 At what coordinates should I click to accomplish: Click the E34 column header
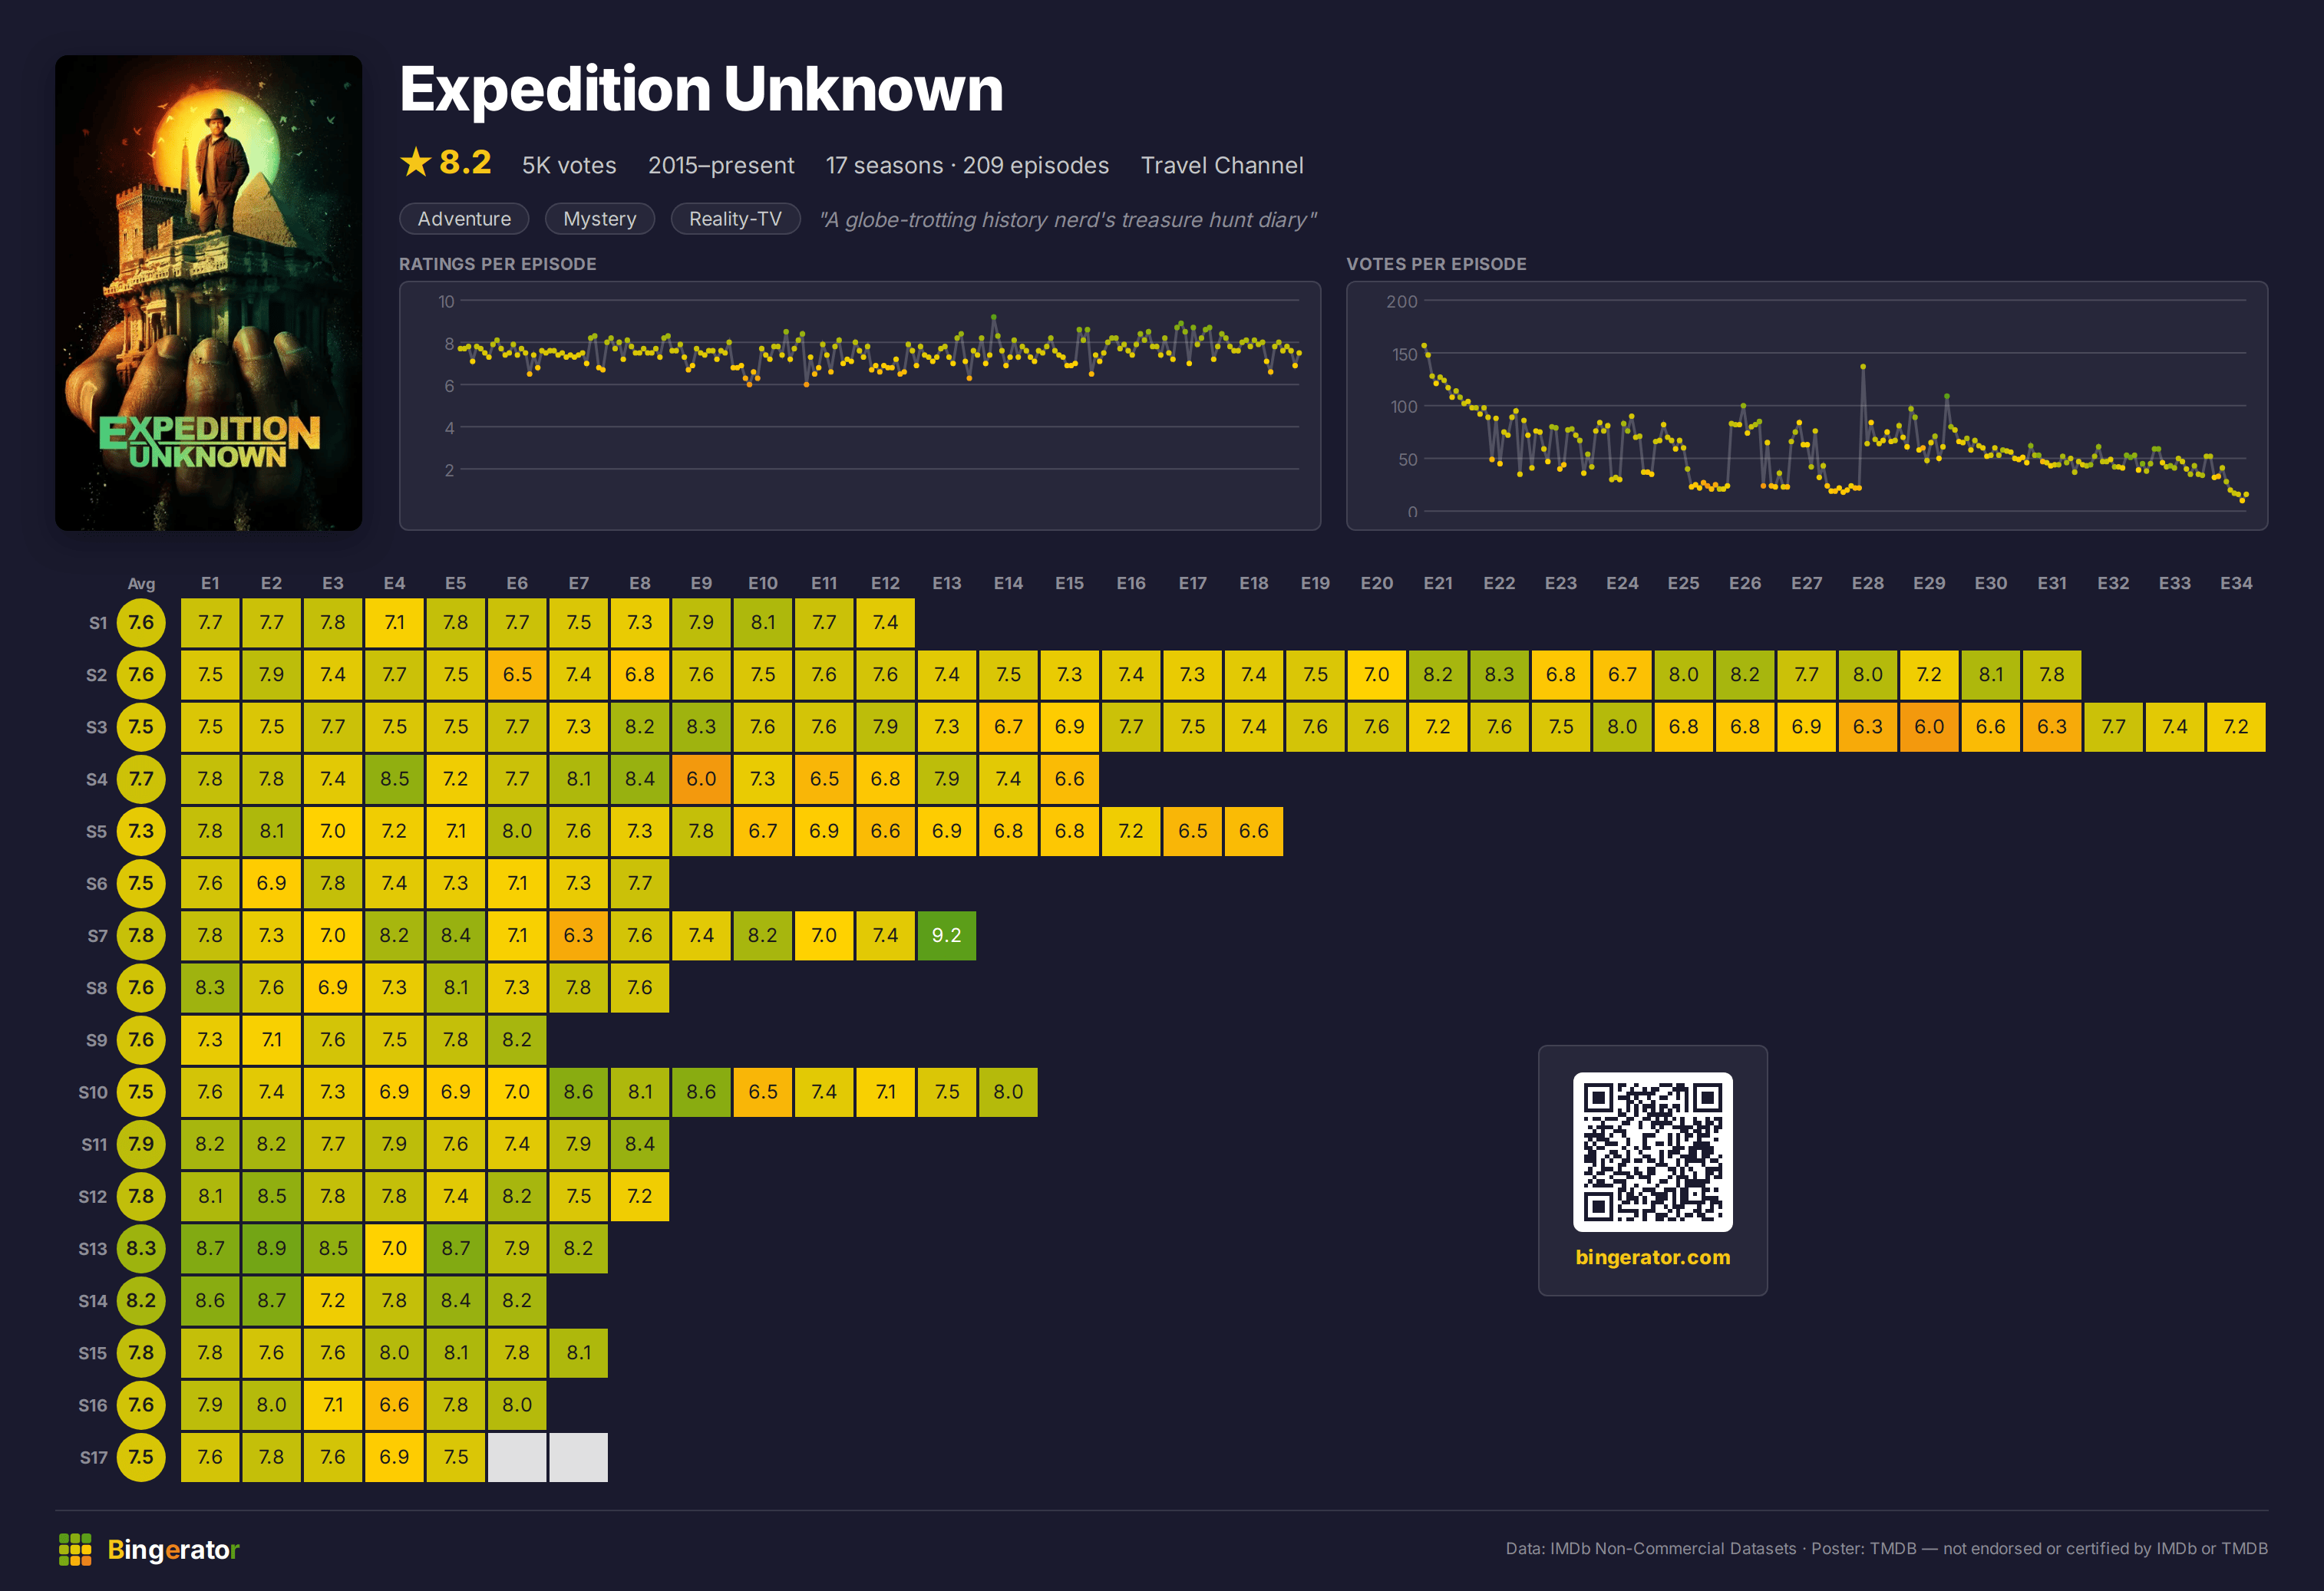2236,583
